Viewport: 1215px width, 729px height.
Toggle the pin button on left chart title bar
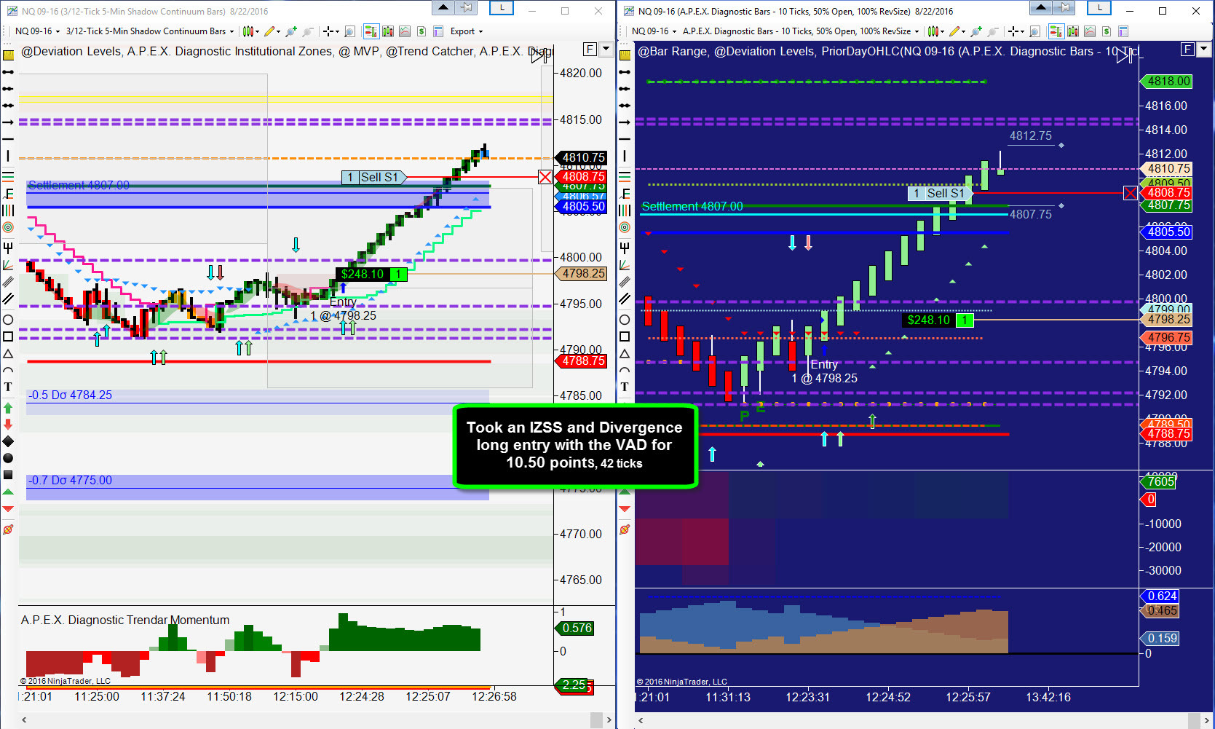[467, 8]
